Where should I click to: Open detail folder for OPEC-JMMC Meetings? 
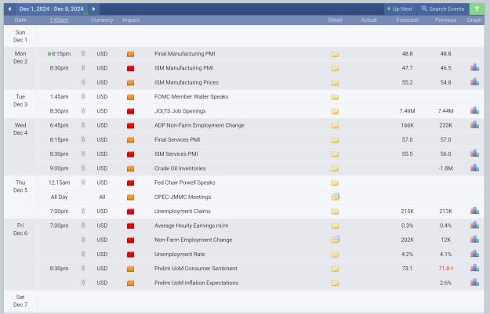336,197
